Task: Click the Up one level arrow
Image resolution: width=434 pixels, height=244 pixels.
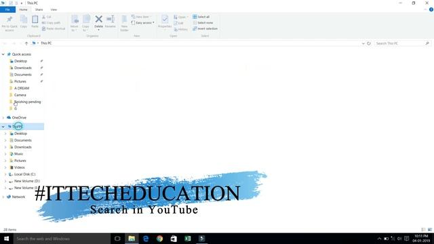Action: [x=26, y=43]
